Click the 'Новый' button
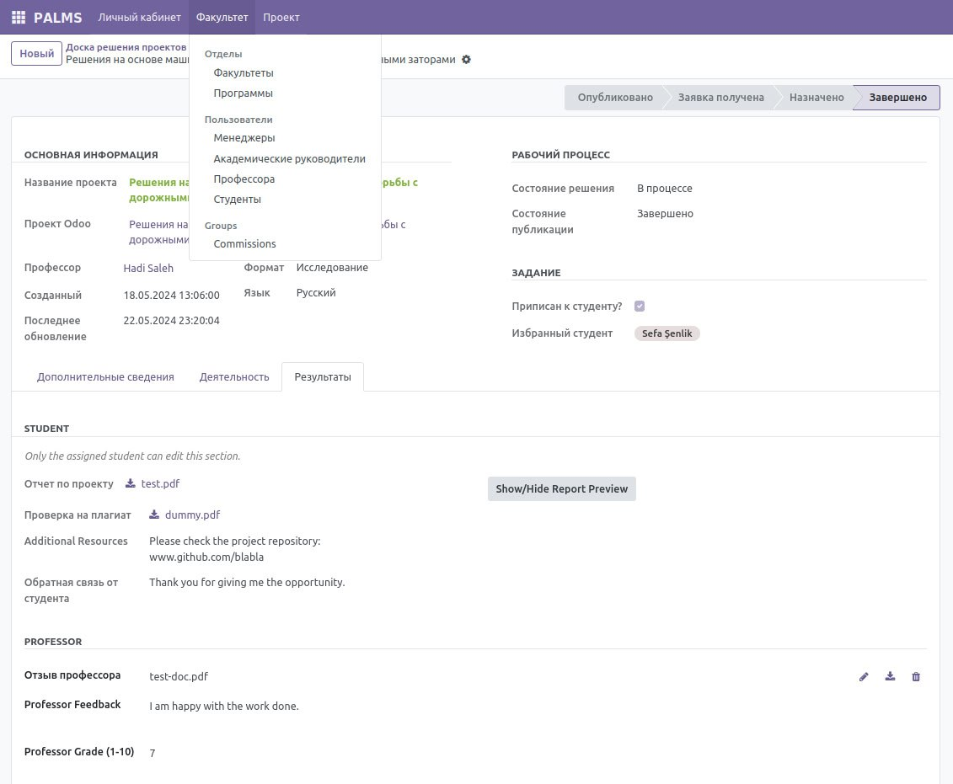Screen dimensions: 953x784 click(x=36, y=53)
